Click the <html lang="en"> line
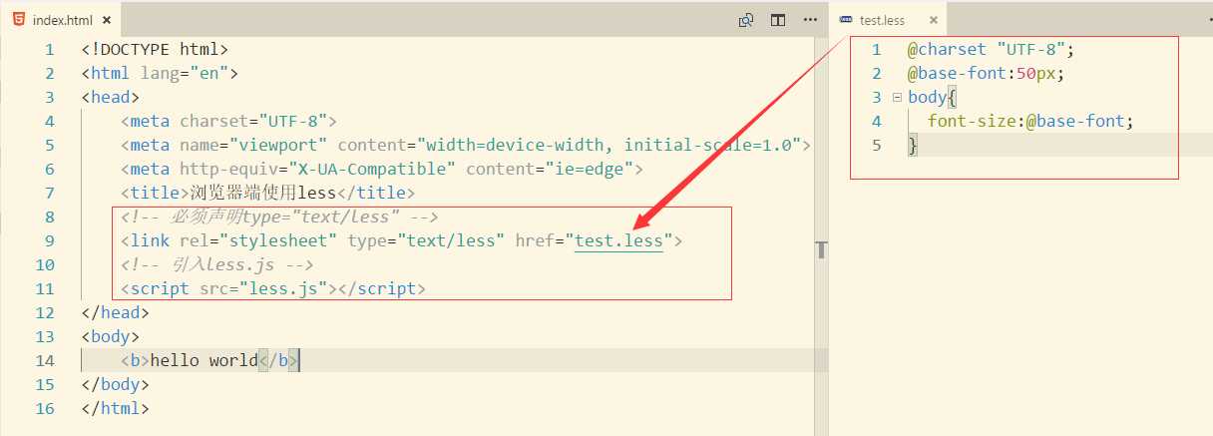1213x436 pixels. click(160, 73)
